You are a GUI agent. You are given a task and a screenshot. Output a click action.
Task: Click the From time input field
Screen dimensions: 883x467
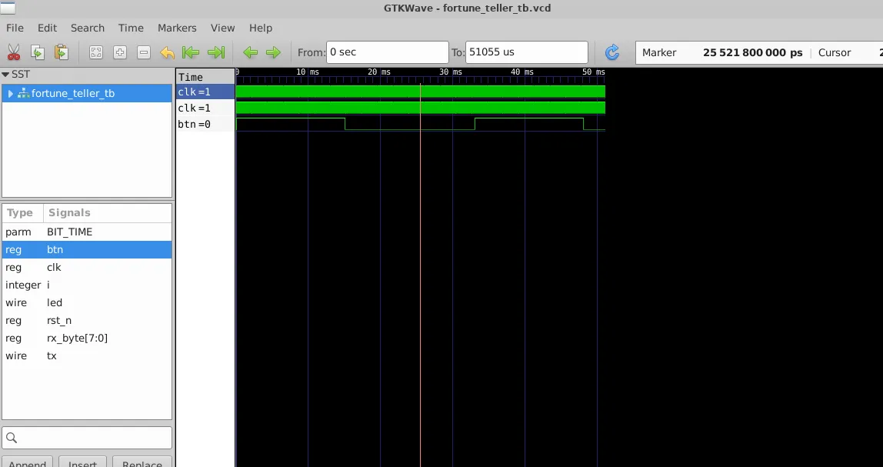[x=387, y=52]
